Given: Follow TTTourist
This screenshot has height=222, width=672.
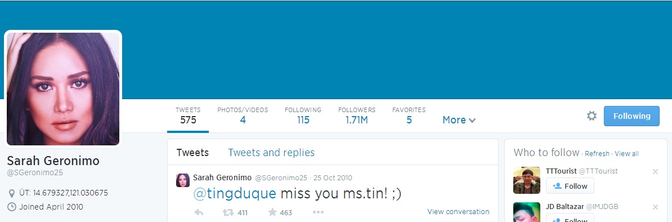Looking at the screenshot, I should (570, 186).
